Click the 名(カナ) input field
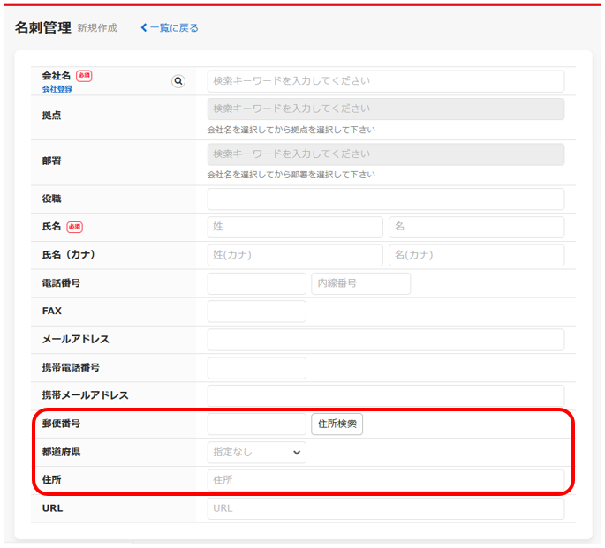The image size is (605, 548). point(476,255)
